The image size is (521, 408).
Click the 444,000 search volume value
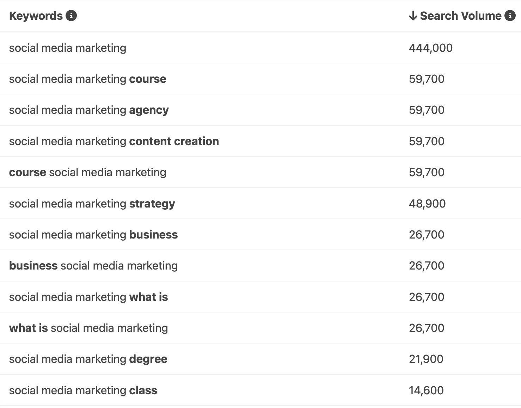tap(431, 48)
